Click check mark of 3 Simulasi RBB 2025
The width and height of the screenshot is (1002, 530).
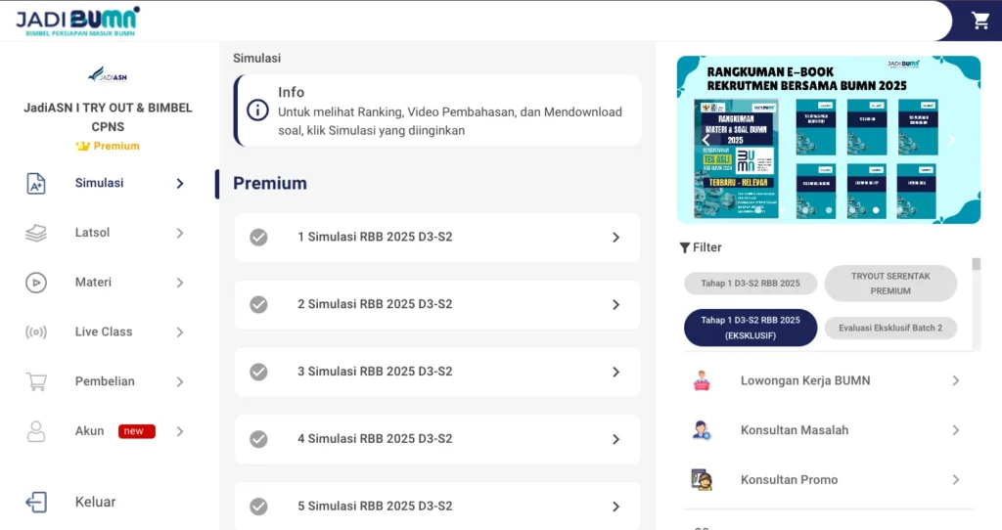point(258,373)
